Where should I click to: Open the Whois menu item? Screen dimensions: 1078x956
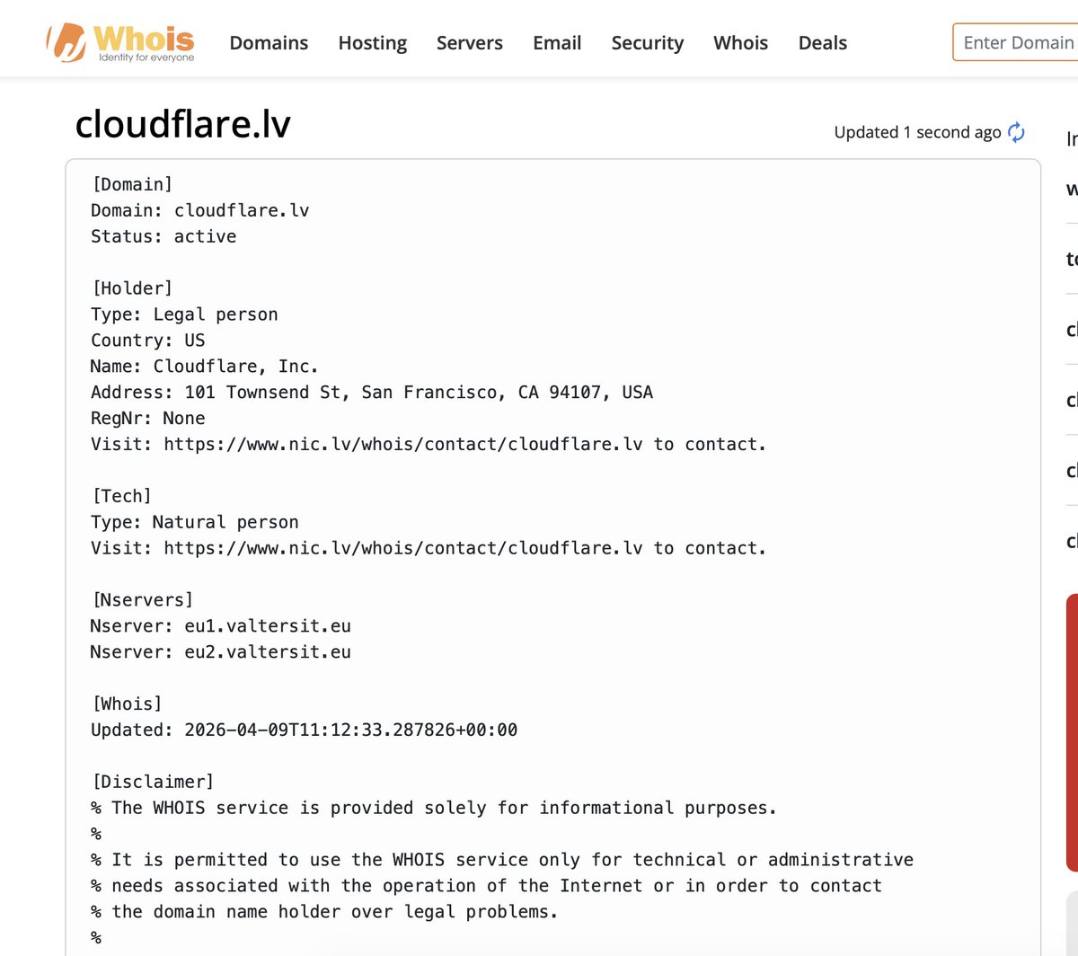coord(740,43)
